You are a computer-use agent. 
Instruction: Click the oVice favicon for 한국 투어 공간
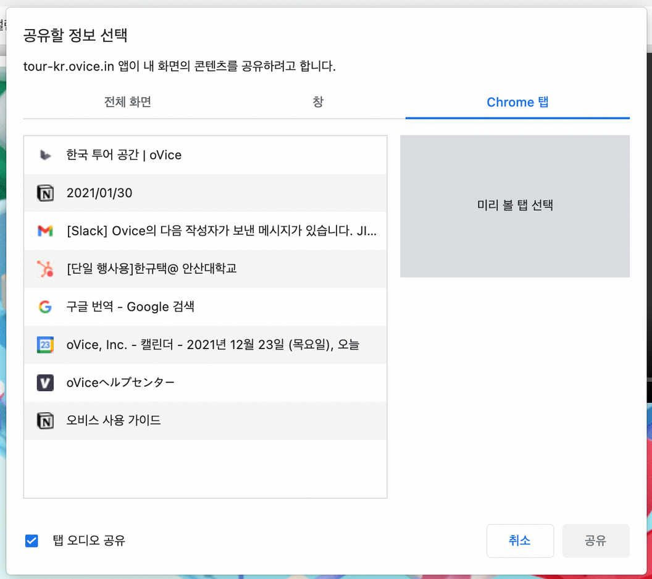[x=45, y=155]
